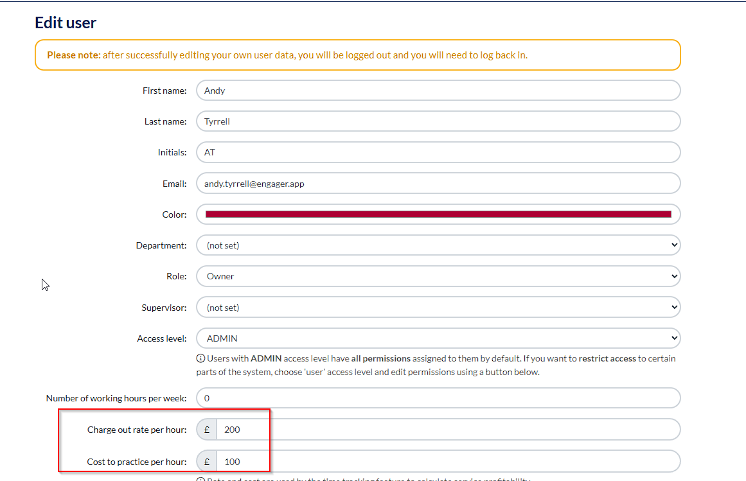Click the info icon beside ADMIN access note
Image resolution: width=746 pixels, height=481 pixels.
(200, 359)
